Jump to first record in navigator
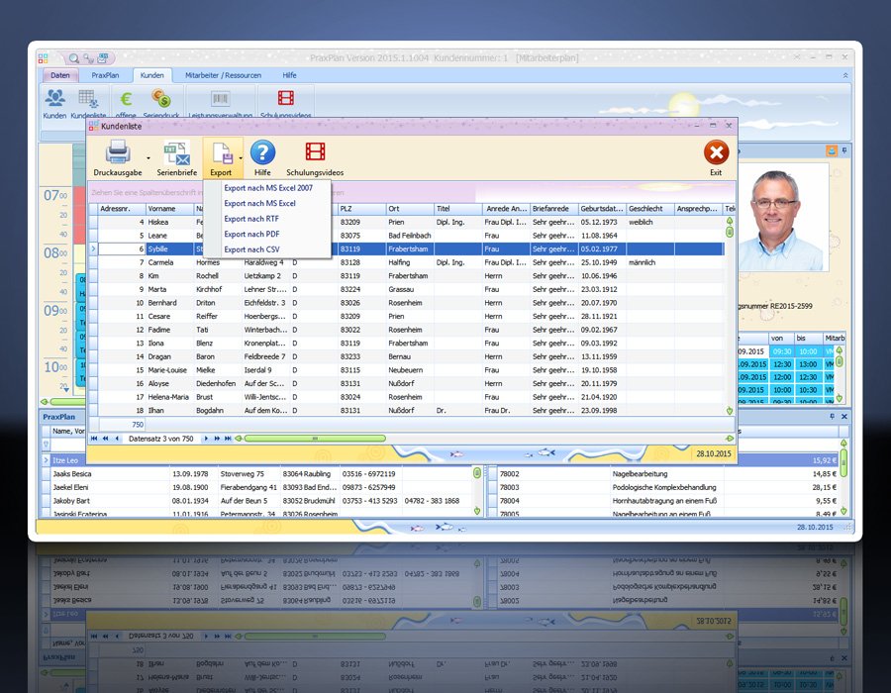Image resolution: width=891 pixels, height=693 pixels. 94,439
